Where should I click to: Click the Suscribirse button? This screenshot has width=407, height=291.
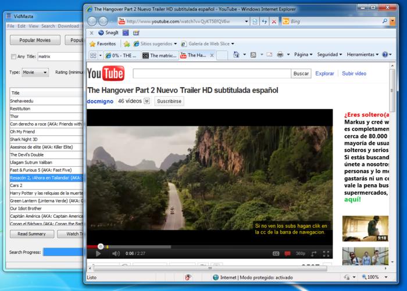[x=169, y=101]
